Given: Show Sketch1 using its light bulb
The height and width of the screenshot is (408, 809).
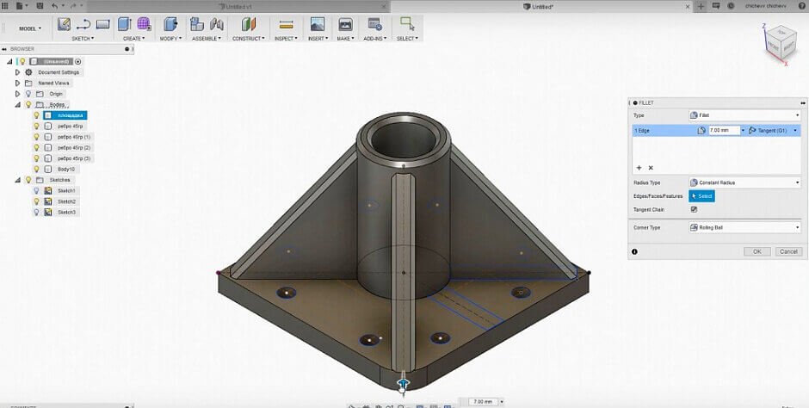Looking at the screenshot, I should pos(37,191).
